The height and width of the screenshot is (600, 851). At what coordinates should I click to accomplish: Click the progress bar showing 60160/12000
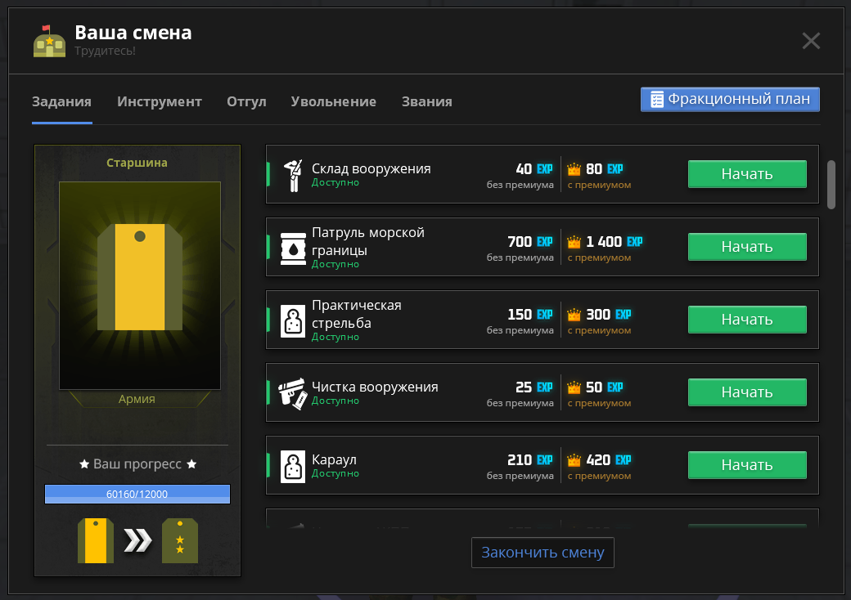pos(137,494)
